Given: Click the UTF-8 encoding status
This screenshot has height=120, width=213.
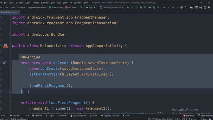Looking at the screenshot, I should point(184,119).
